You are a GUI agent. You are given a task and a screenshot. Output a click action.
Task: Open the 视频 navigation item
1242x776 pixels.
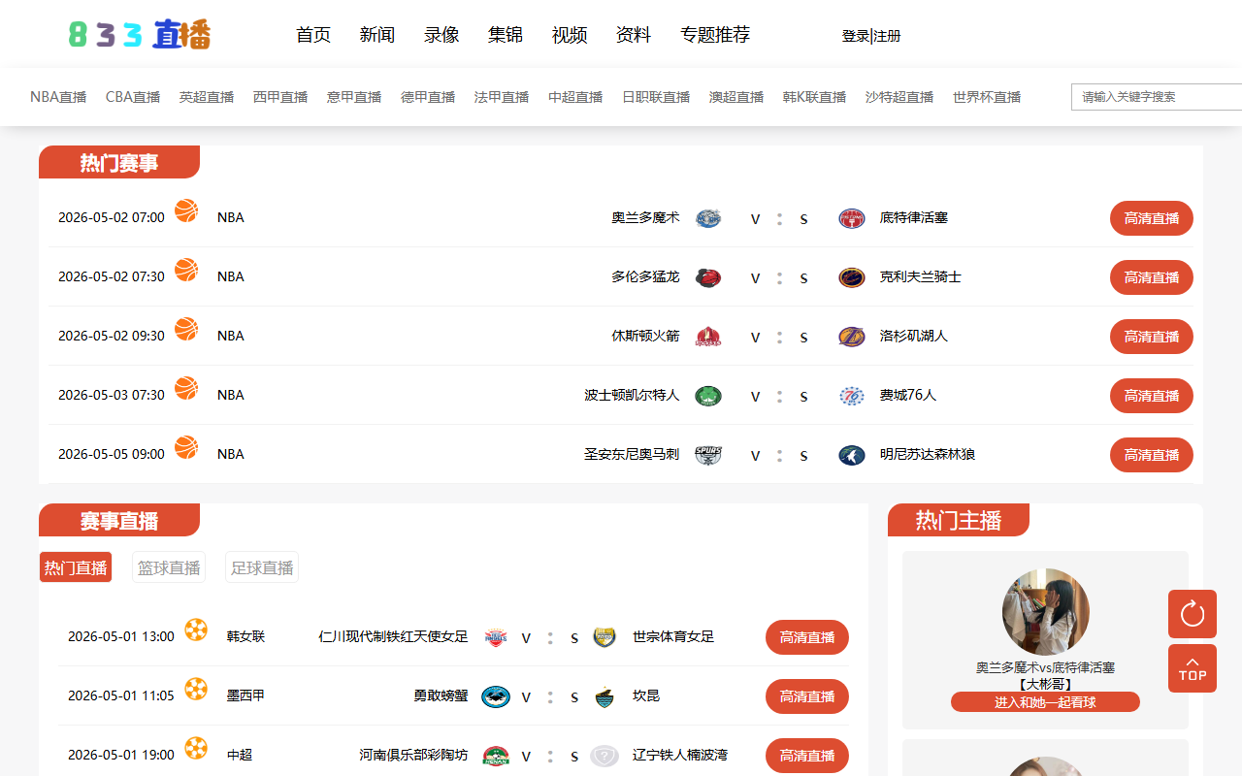click(x=570, y=35)
